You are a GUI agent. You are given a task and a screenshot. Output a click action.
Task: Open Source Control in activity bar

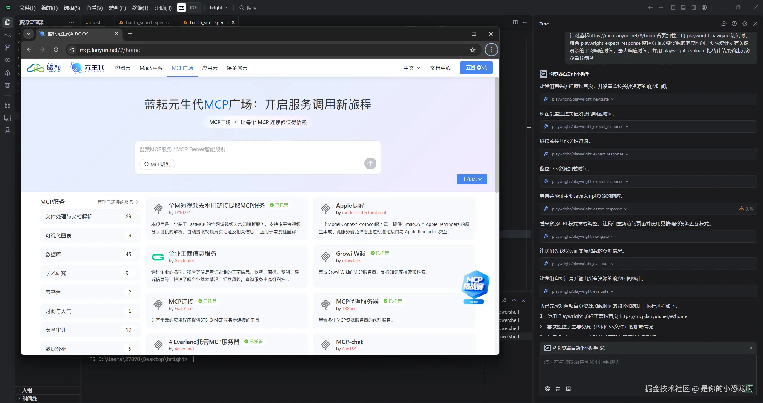[8, 47]
